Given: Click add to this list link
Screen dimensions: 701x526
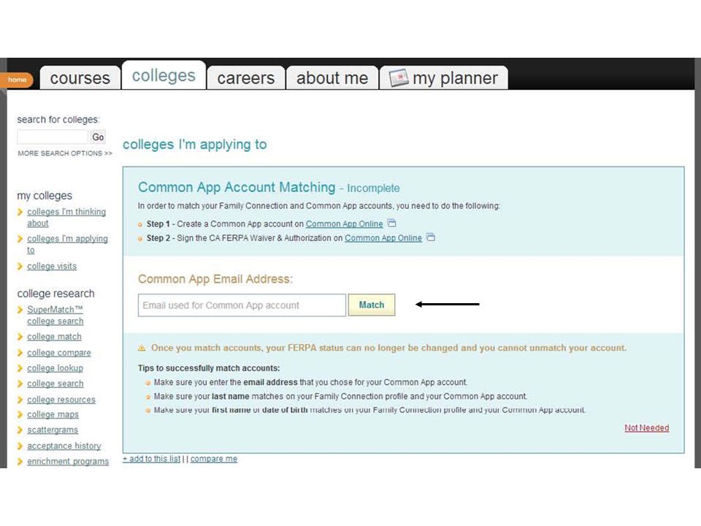Looking at the screenshot, I should point(152,459).
